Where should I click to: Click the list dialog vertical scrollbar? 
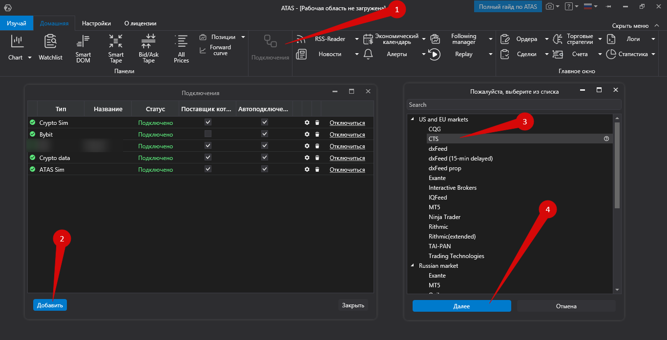click(617, 165)
